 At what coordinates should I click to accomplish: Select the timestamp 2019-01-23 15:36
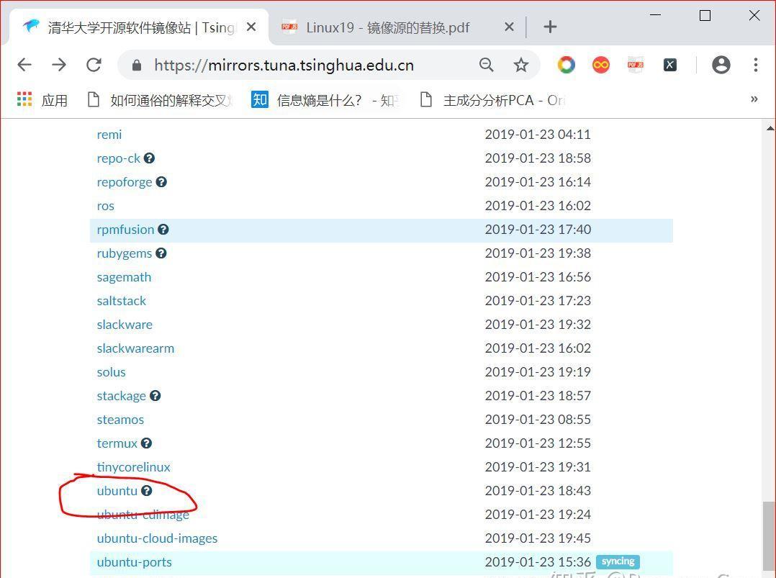[538, 562]
